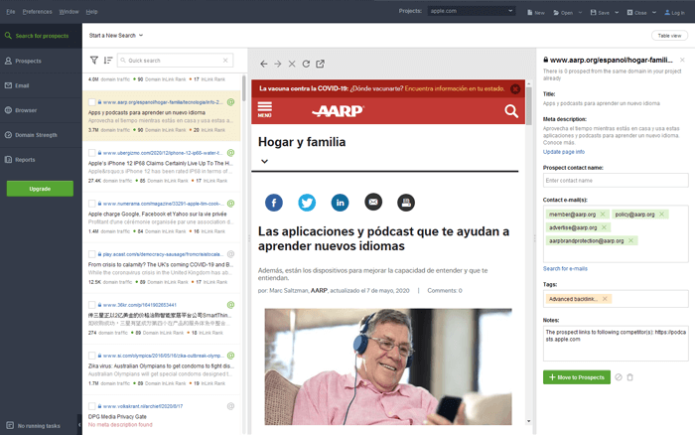695x435 pixels.
Task: Share article on Twitter
Action: [307, 203]
